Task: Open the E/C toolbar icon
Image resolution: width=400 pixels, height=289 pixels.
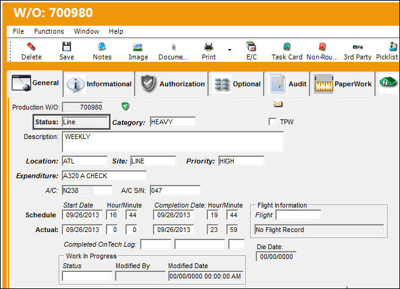Action: click(x=251, y=47)
